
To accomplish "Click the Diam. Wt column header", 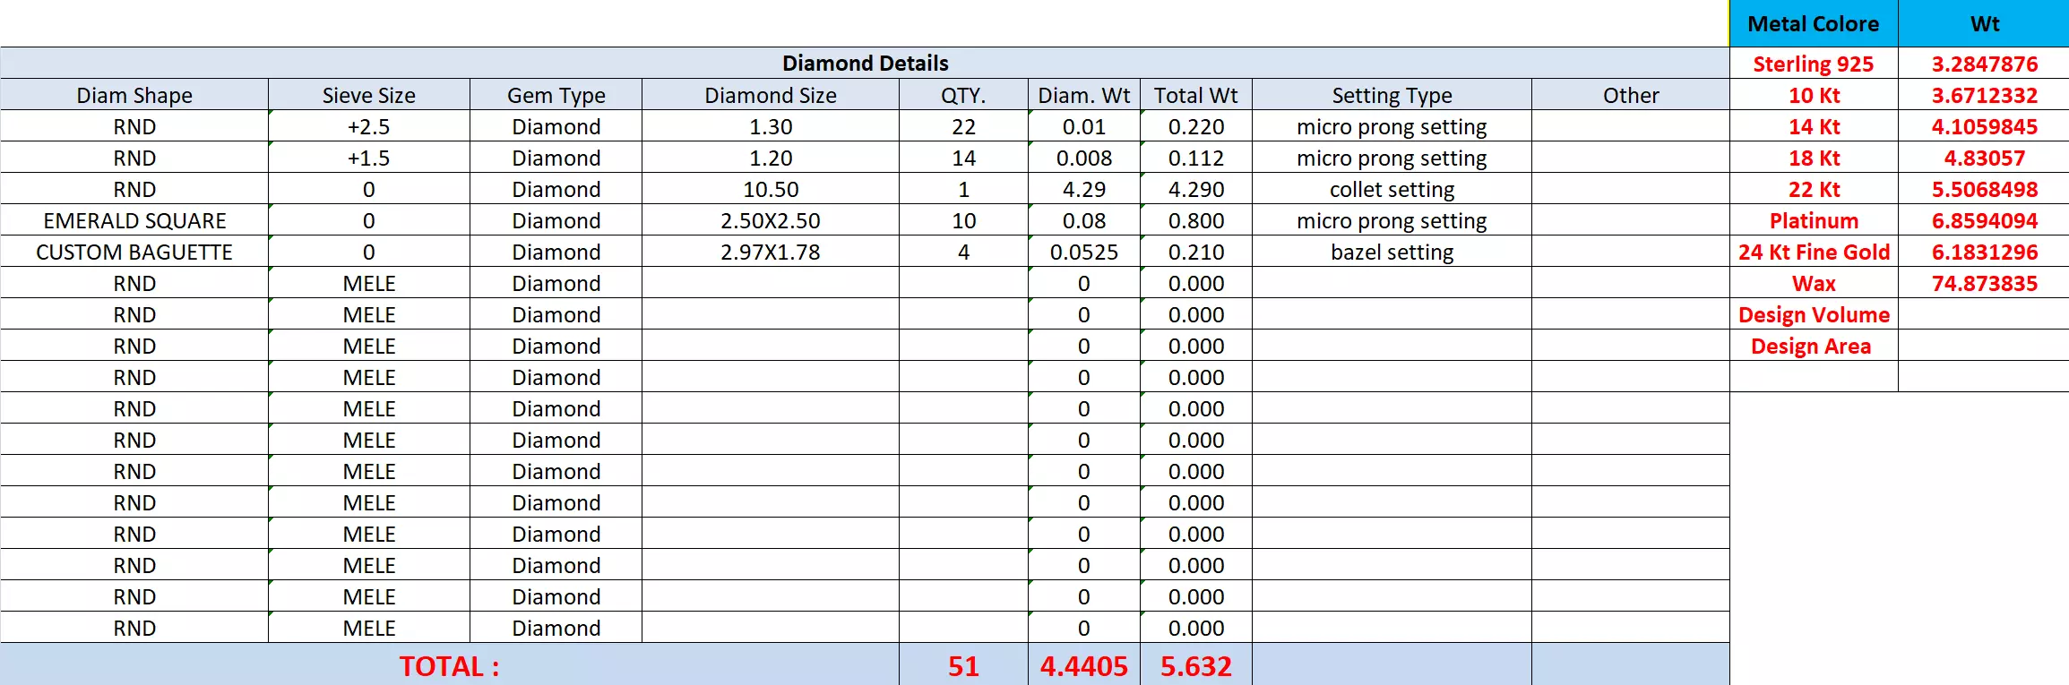I will coord(1084,95).
